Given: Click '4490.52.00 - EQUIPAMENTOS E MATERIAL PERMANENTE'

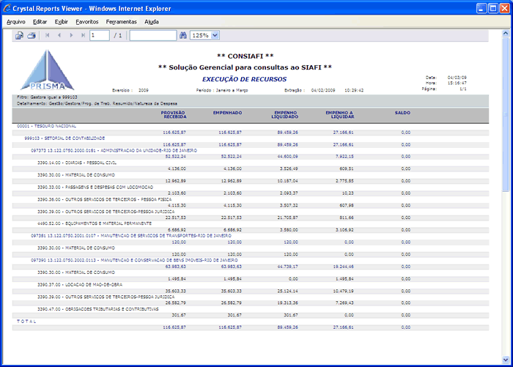Looking at the screenshot, I should [x=95, y=223].
